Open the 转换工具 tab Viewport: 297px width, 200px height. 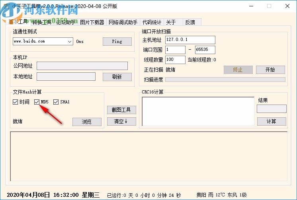click(x=42, y=22)
